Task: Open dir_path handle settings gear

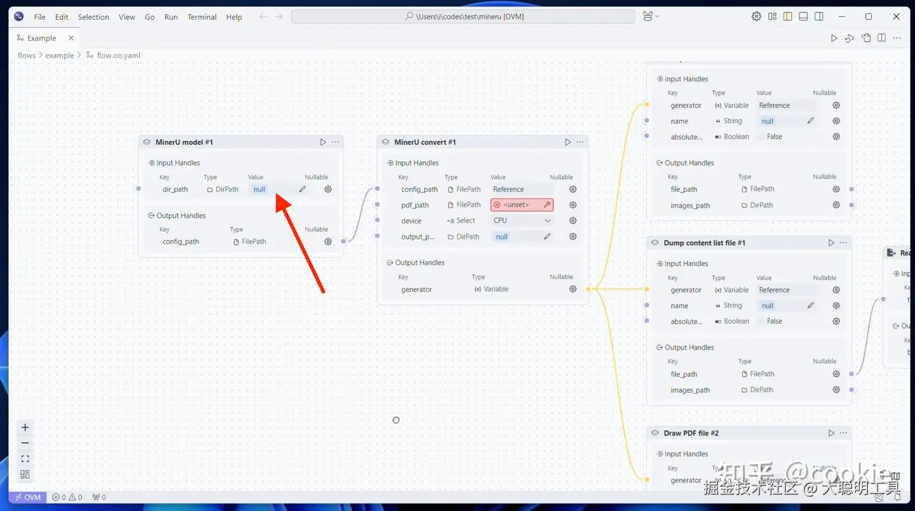Action: (328, 189)
